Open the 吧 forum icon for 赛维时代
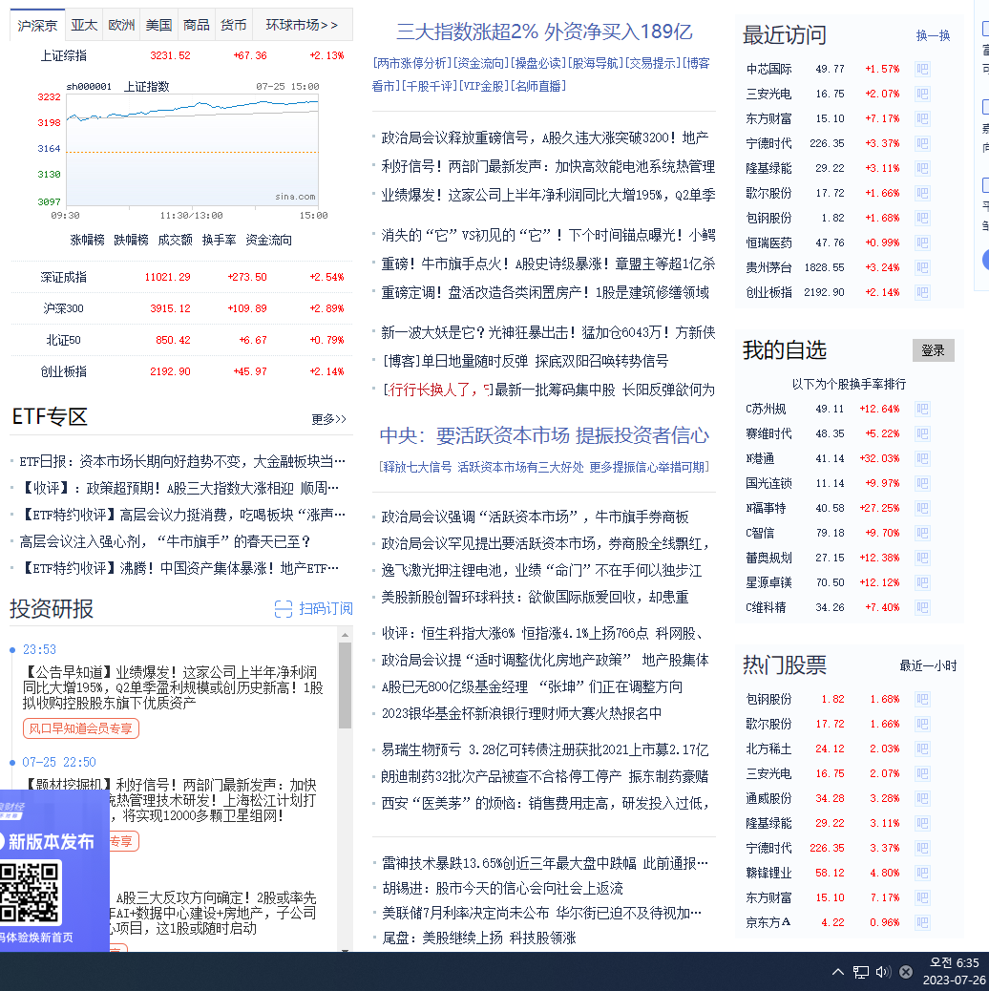This screenshot has width=989, height=991. tap(922, 433)
